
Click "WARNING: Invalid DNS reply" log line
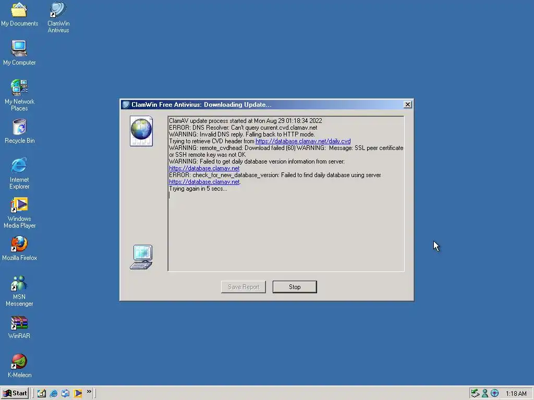pos(242,134)
